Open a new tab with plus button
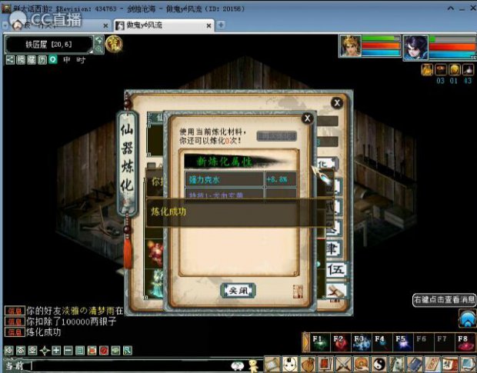 (x=221, y=25)
